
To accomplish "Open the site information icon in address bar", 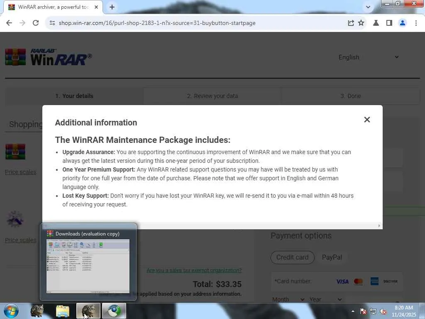I will coord(52,23).
